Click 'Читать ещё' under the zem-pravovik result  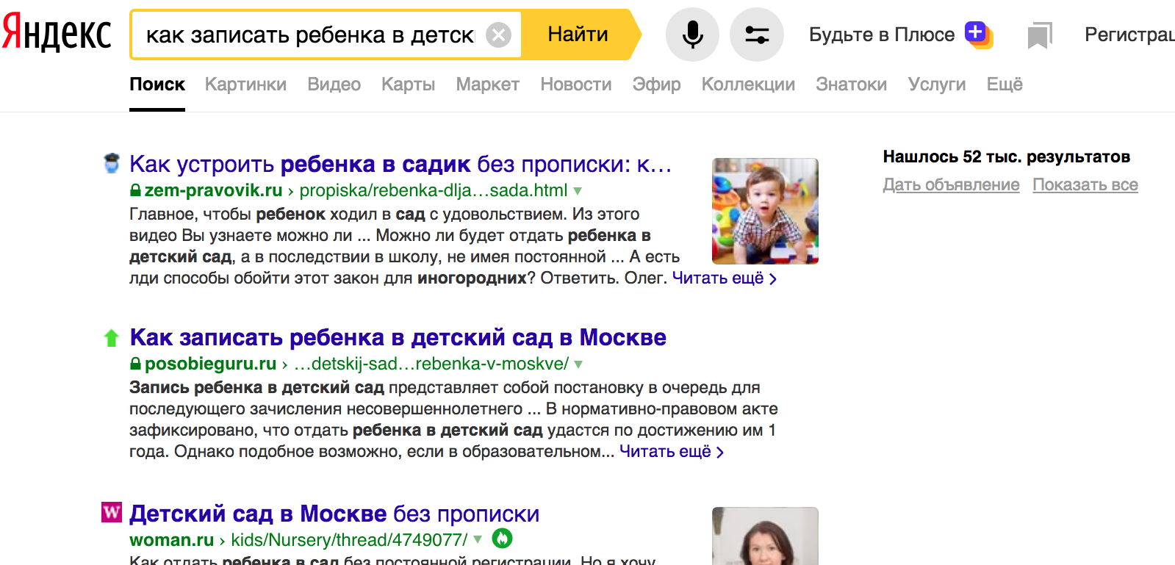[x=724, y=278]
